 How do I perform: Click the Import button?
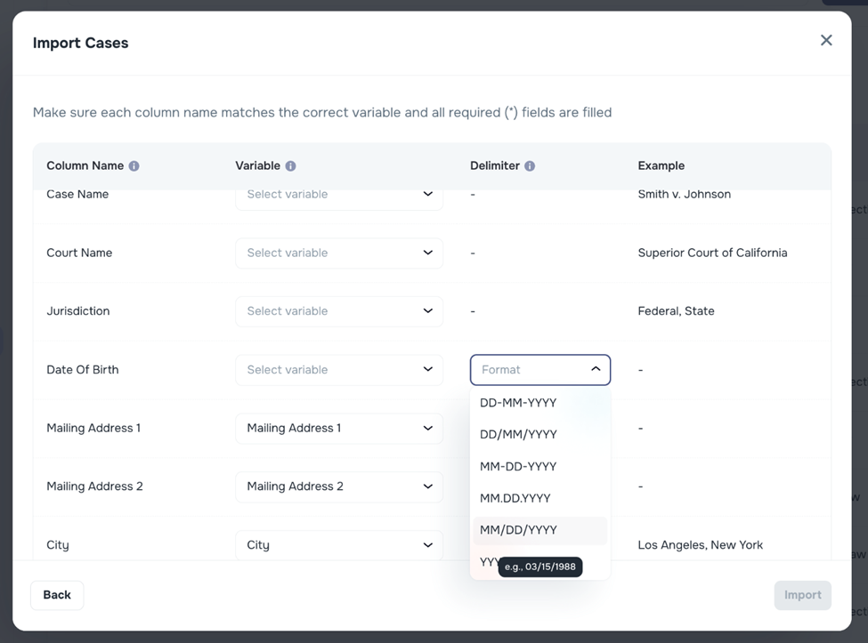point(802,595)
